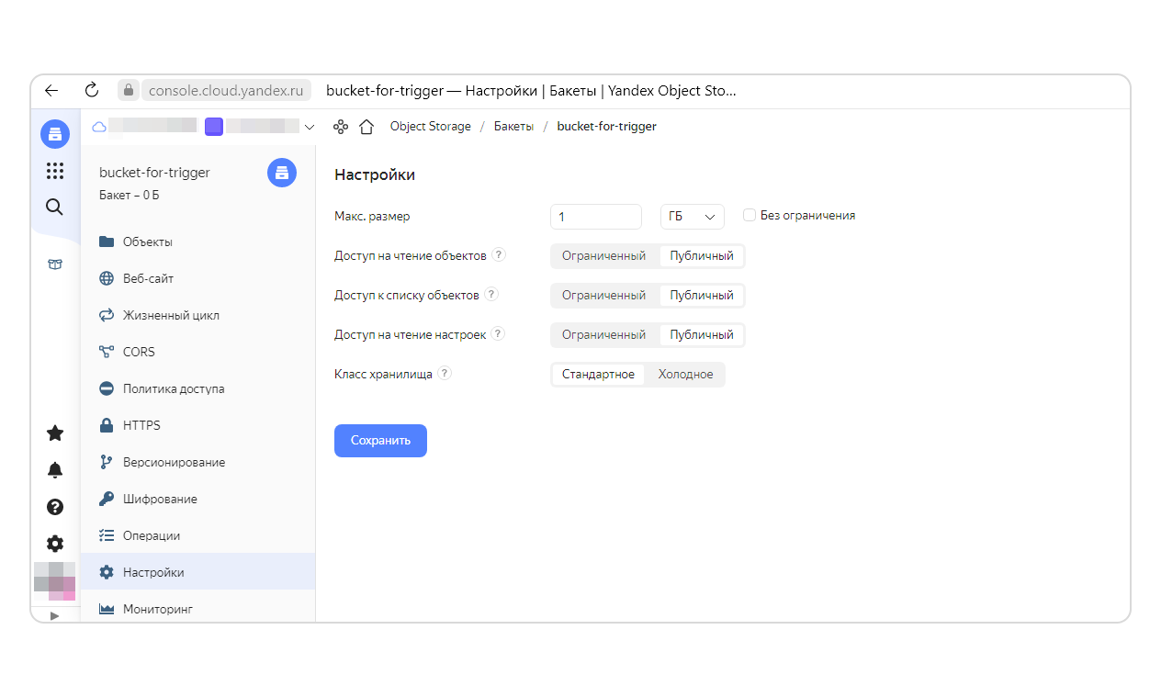Go to Бакеты breadcrumb

[513, 127]
